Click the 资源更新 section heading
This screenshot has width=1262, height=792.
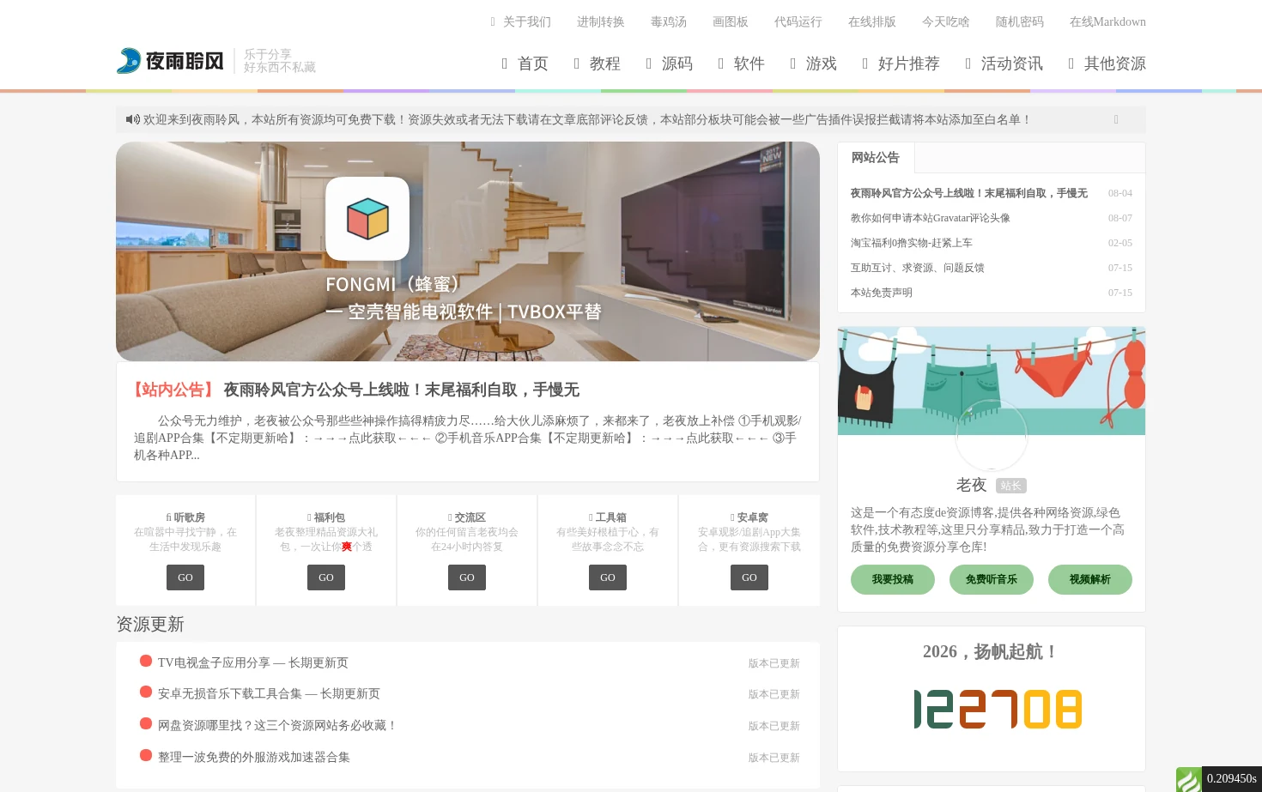(x=150, y=624)
